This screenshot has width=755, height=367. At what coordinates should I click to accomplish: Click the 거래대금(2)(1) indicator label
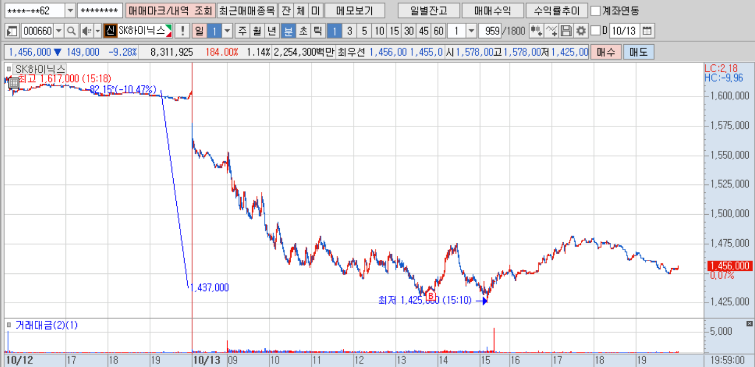tap(46, 325)
